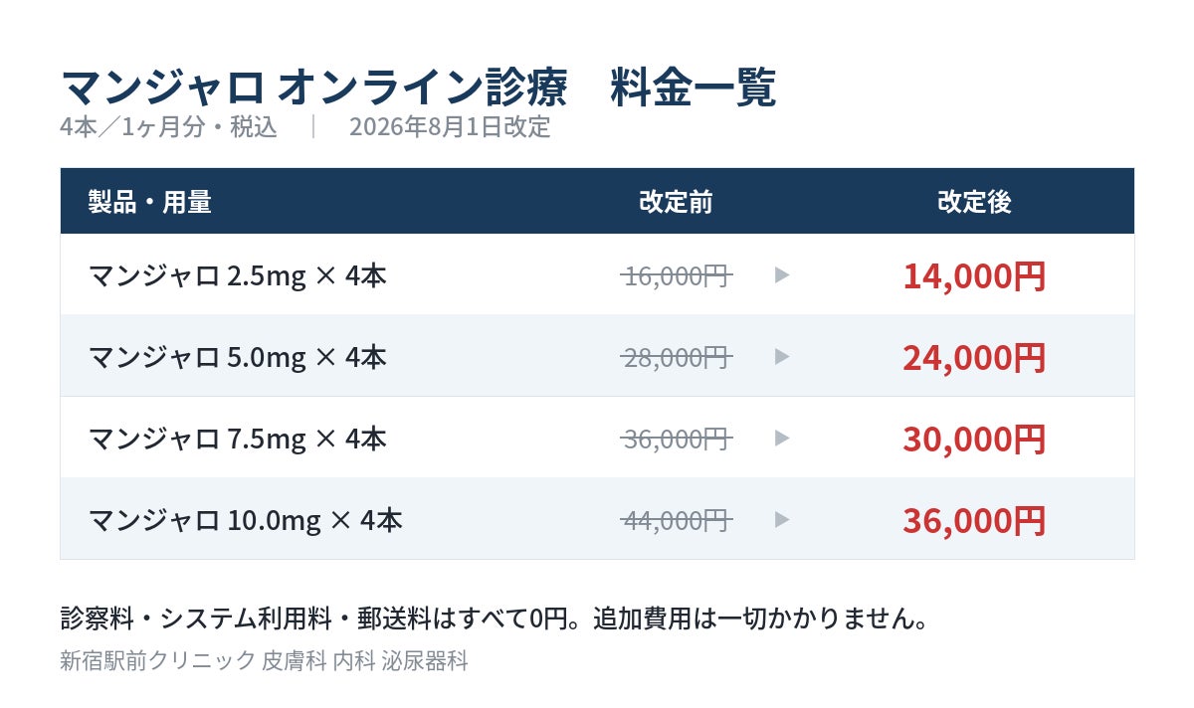The image size is (1194, 708).
Task: Click the 2026年8月1日改定 date text
Action: click(450, 127)
